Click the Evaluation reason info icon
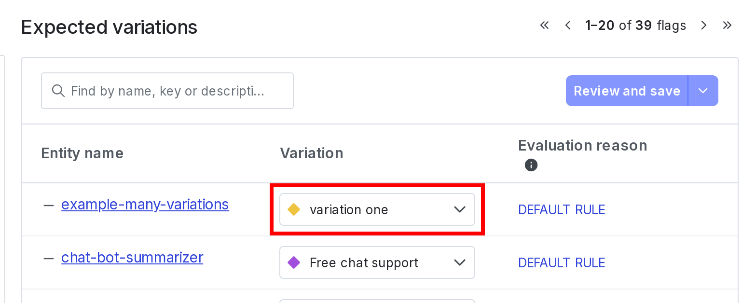This screenshot has width=742, height=303. pos(531,165)
